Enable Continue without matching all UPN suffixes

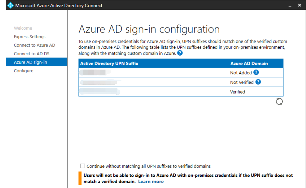coord(83,166)
